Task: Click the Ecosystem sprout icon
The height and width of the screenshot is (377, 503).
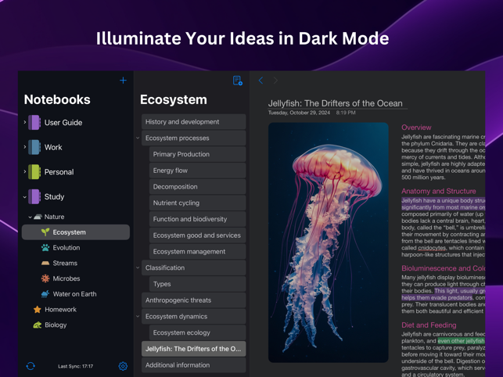Action: [x=45, y=232]
